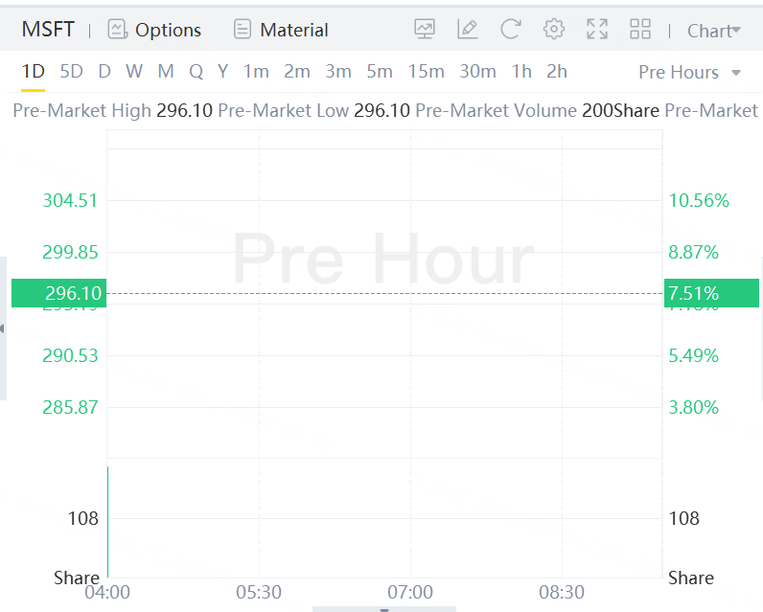Image resolution: width=763 pixels, height=612 pixels.
Task: Open chart settings gear
Action: click(554, 30)
